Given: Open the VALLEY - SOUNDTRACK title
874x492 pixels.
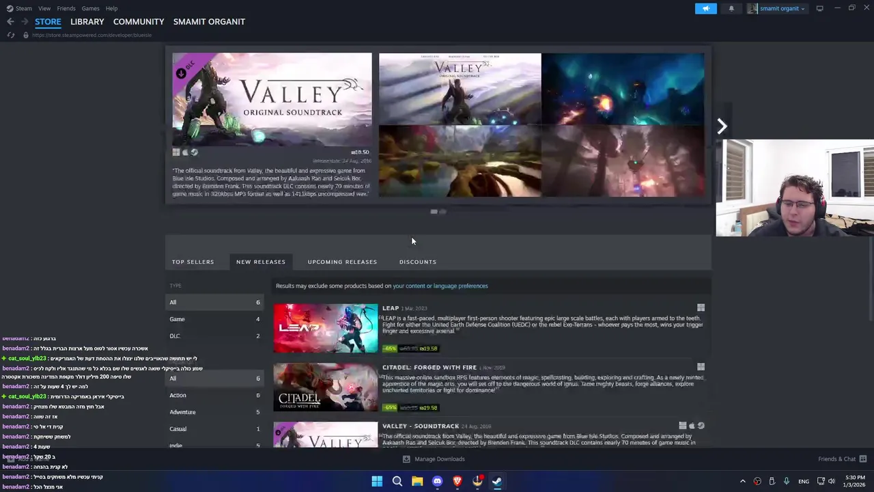Looking at the screenshot, I should click(x=421, y=426).
